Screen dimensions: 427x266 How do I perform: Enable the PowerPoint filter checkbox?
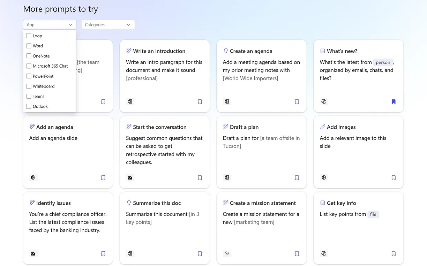point(29,76)
